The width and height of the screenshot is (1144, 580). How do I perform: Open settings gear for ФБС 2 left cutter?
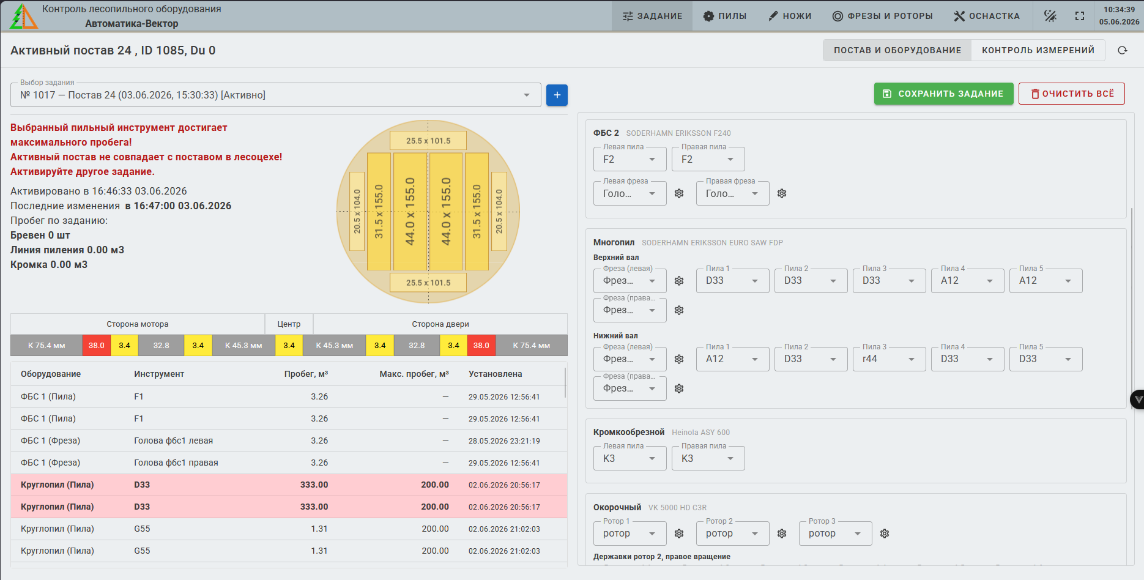coord(679,193)
